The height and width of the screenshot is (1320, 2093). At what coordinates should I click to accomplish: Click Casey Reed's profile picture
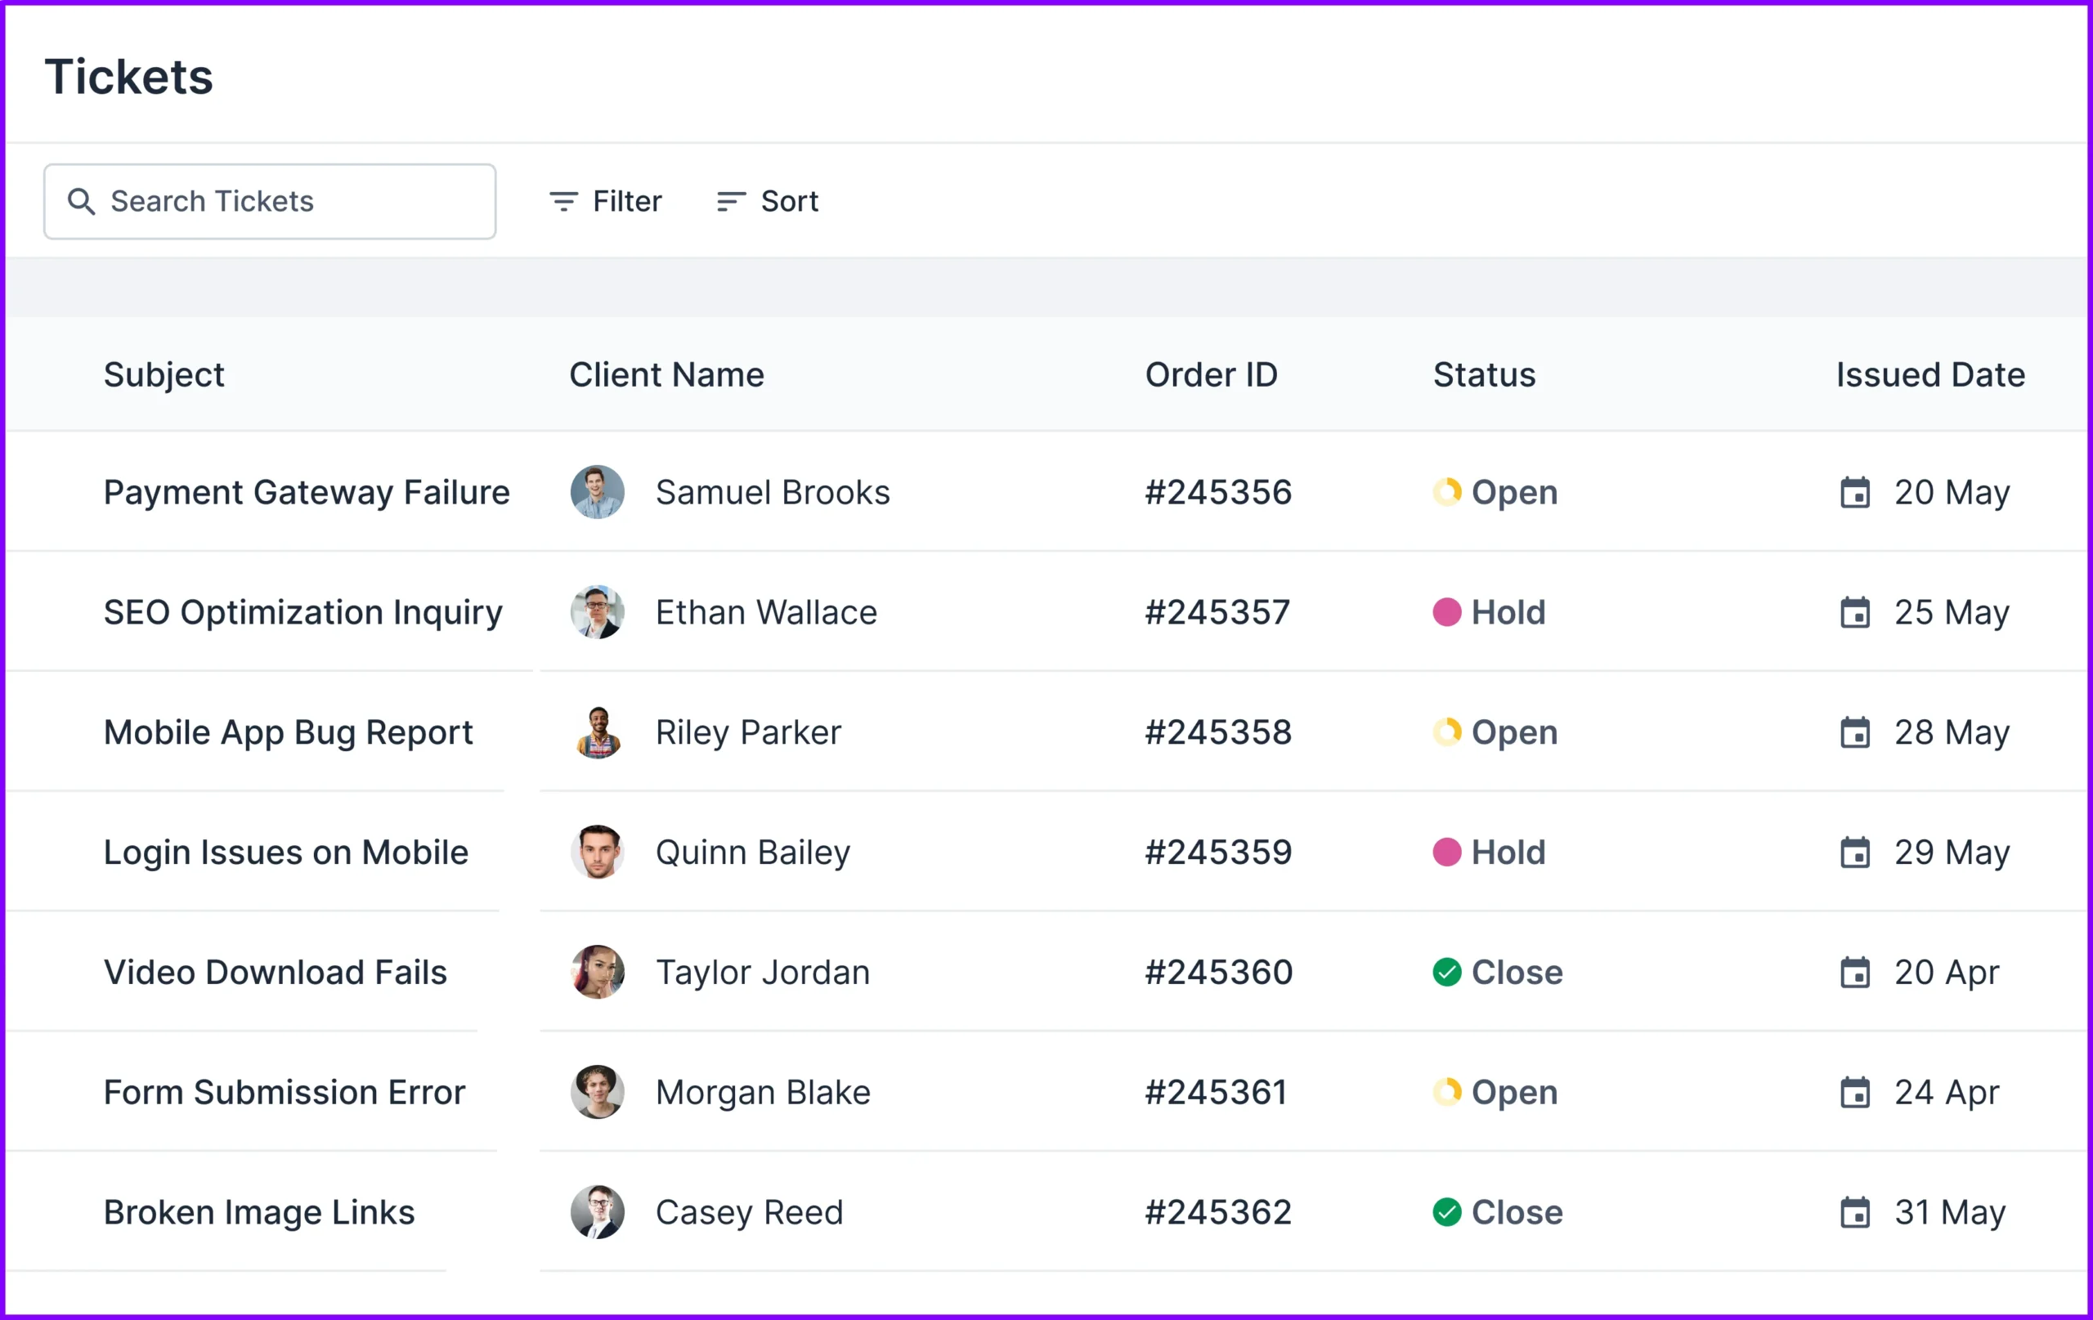point(597,1212)
